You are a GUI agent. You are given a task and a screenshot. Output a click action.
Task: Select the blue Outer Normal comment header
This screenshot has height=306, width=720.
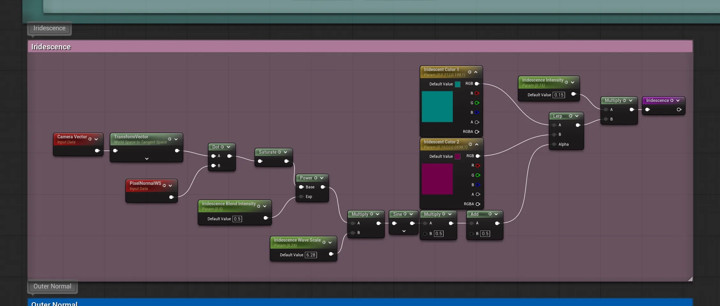tap(360, 302)
